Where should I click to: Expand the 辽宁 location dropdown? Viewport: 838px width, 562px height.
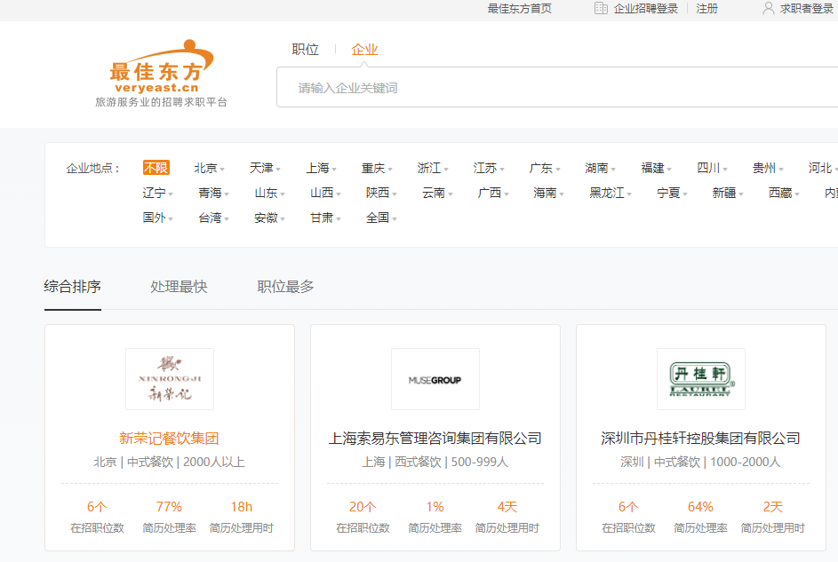[157, 193]
